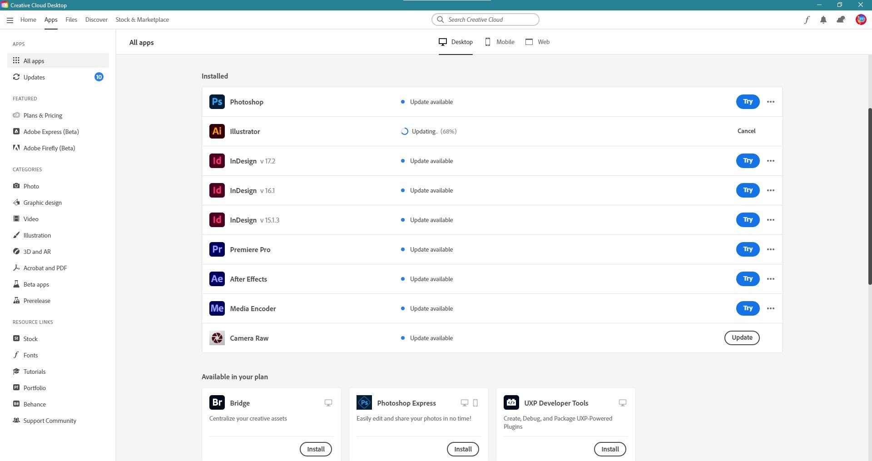Switch to the Files tab
The height and width of the screenshot is (461, 872).
(x=71, y=20)
